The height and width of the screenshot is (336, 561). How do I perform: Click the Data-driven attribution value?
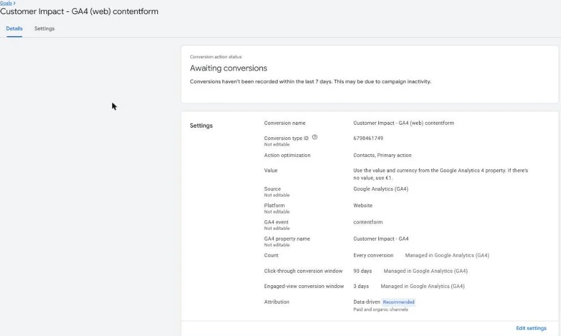[x=366, y=302]
